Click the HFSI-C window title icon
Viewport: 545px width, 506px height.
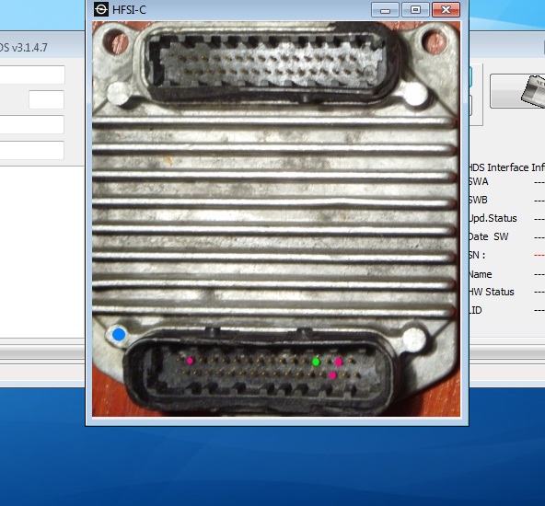click(101, 9)
